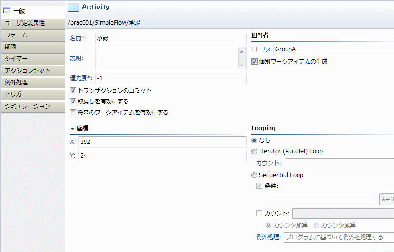Toggle トランザクションのコミット checkbox

pyautogui.click(x=73, y=90)
